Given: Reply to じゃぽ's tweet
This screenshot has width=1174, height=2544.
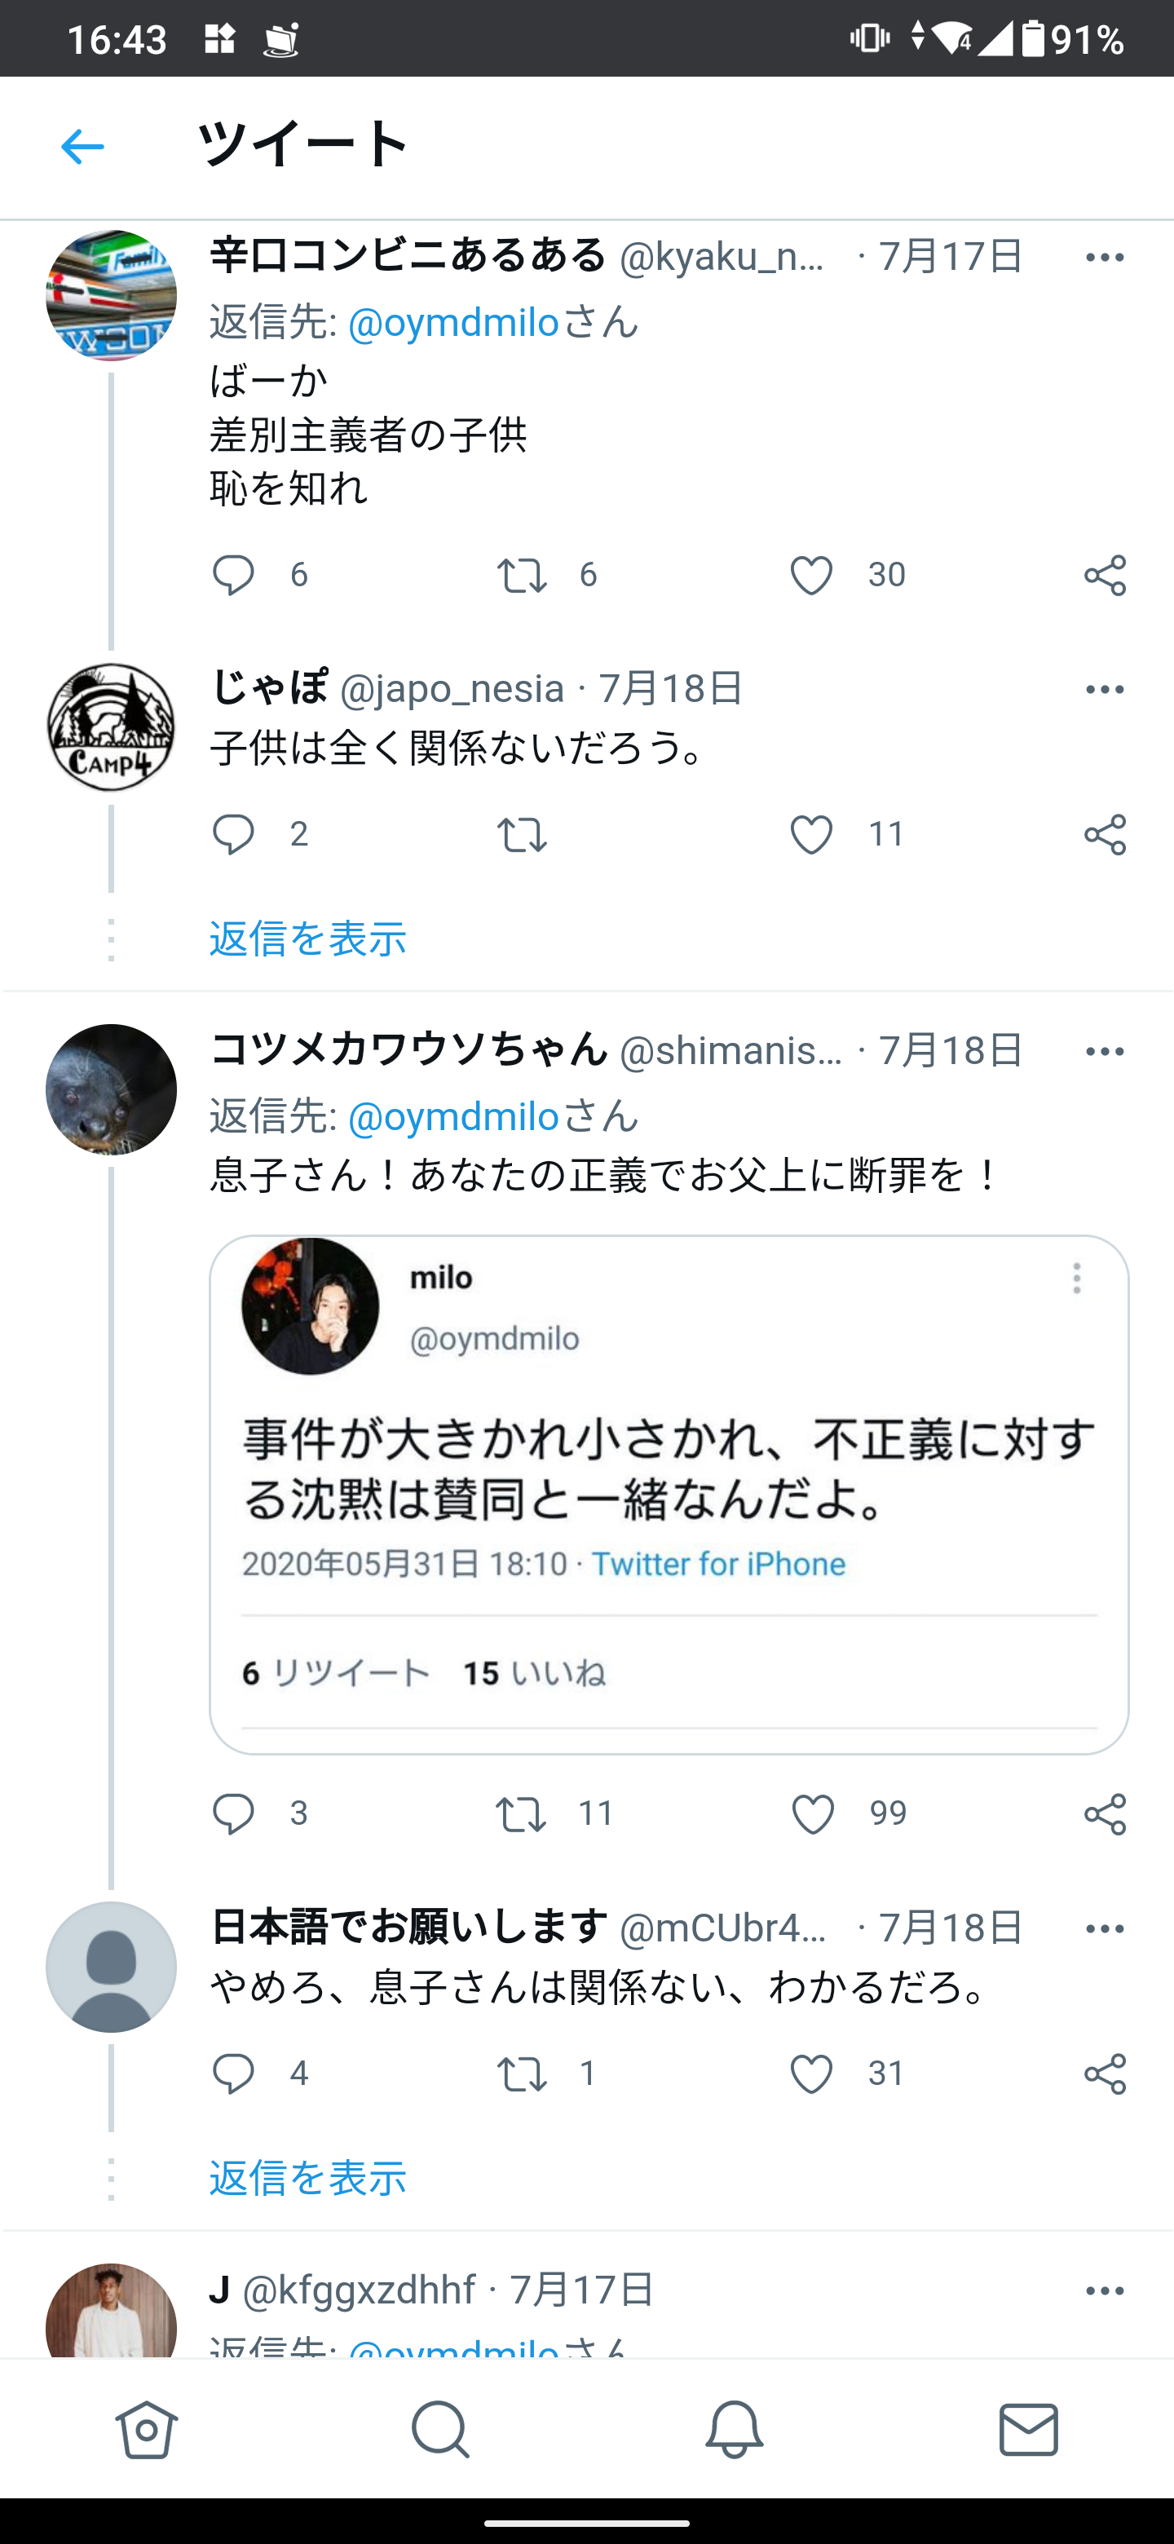Looking at the screenshot, I should pyautogui.click(x=234, y=834).
